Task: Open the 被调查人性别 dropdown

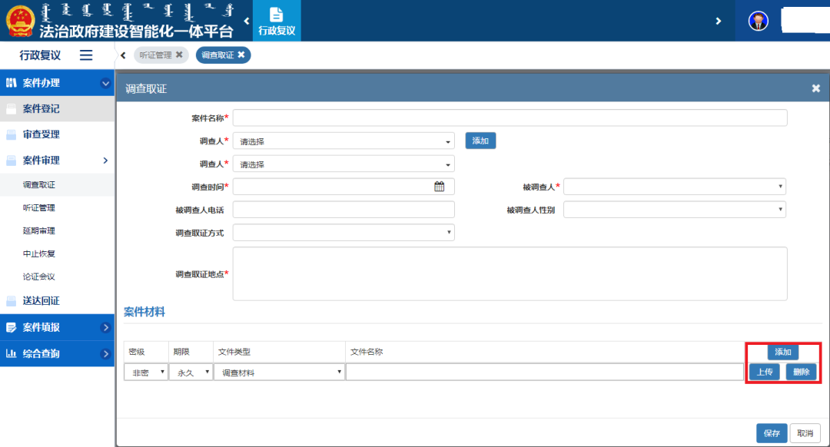Action: pyautogui.click(x=675, y=210)
